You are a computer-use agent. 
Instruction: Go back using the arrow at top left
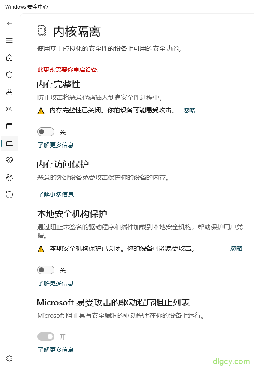coord(9,24)
